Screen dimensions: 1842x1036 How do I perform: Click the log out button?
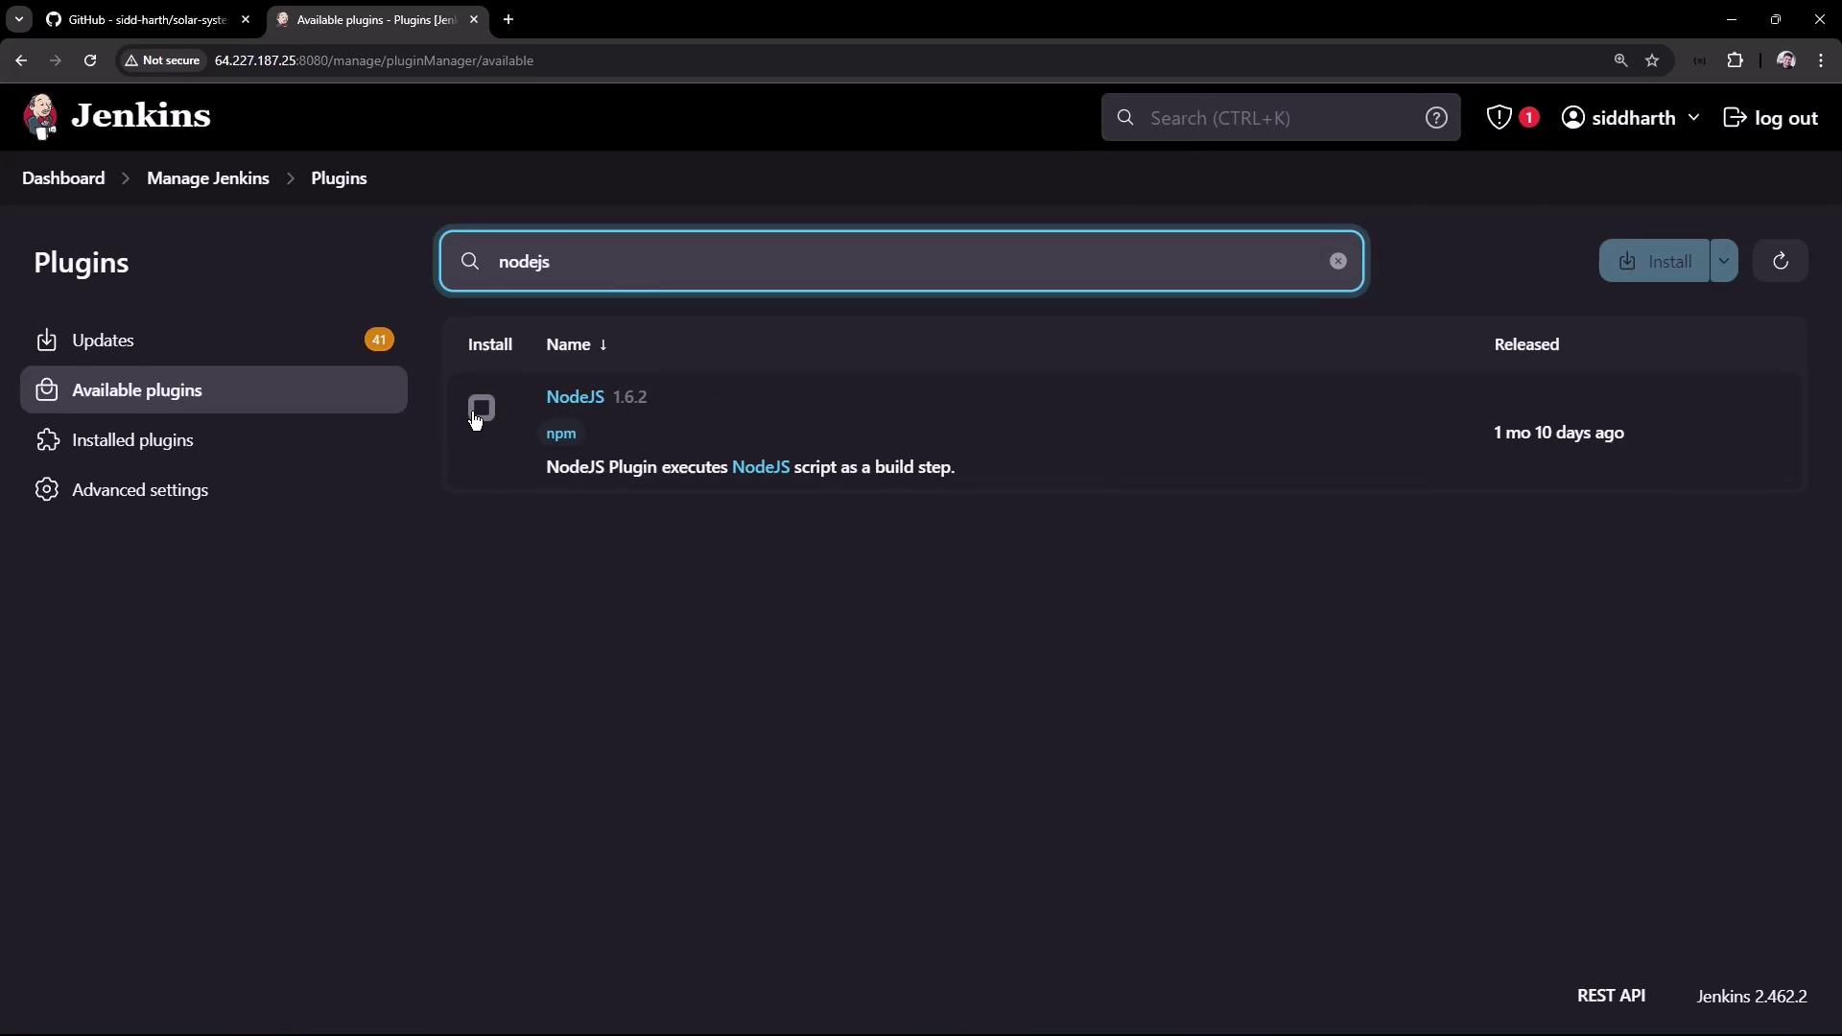(1771, 118)
